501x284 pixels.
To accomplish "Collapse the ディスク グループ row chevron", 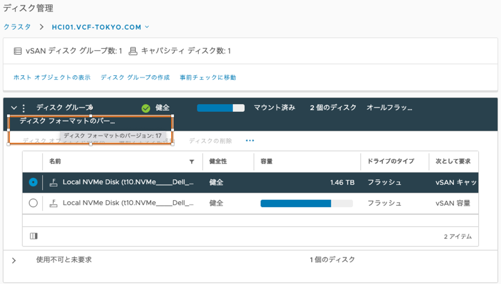I will point(13,108).
